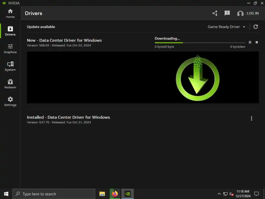Minimize the NVIDIA app window

coord(249,3)
